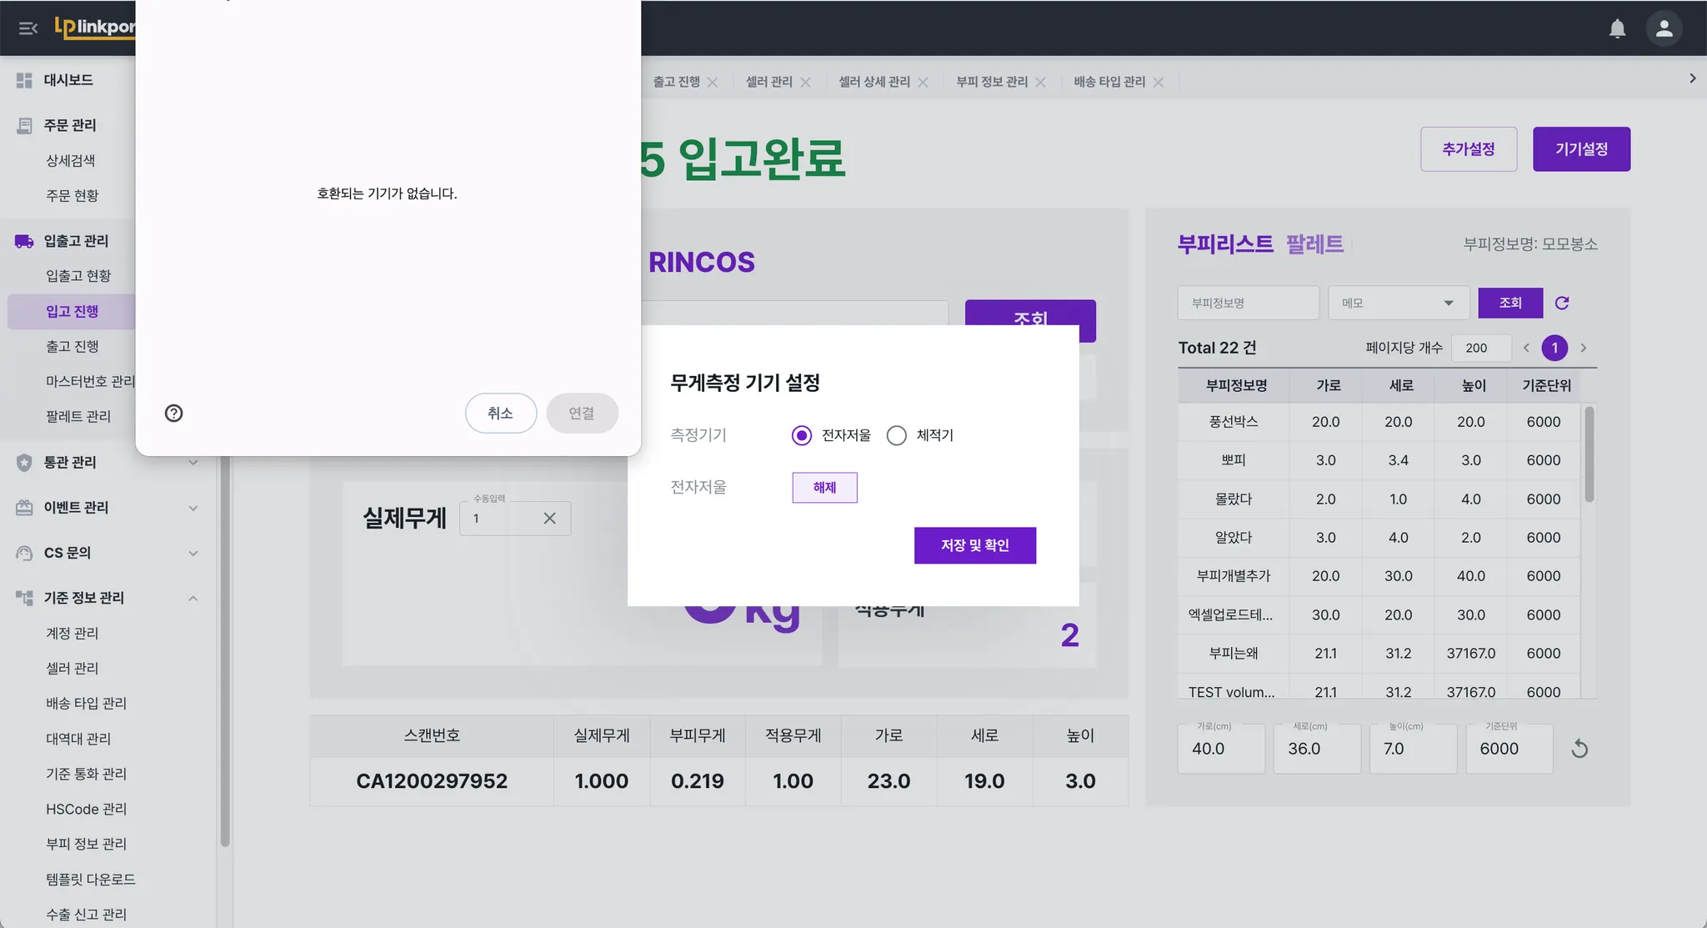The height and width of the screenshot is (928, 1707).
Task: Click the refresh icon beside 조회
Action: 1562,303
